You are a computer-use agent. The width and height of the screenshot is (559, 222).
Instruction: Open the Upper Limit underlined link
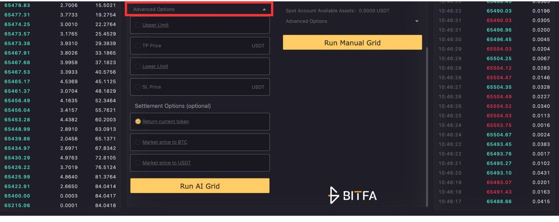pyautogui.click(x=155, y=25)
